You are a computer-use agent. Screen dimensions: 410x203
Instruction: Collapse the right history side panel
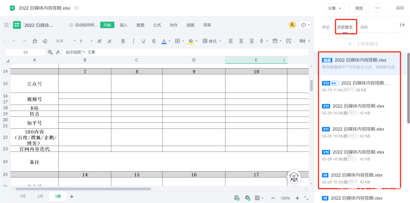(402, 25)
